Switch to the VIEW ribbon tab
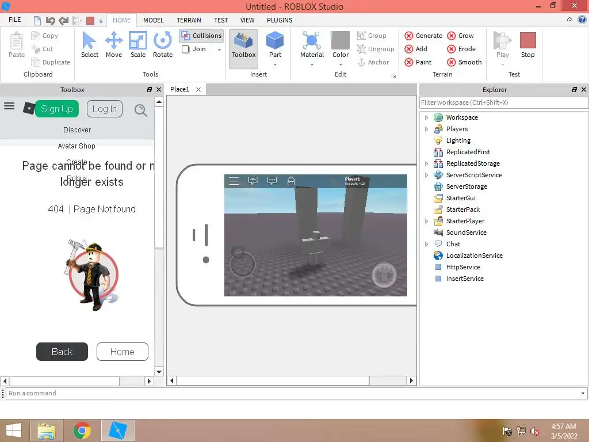The height and width of the screenshot is (442, 589). [x=247, y=20]
